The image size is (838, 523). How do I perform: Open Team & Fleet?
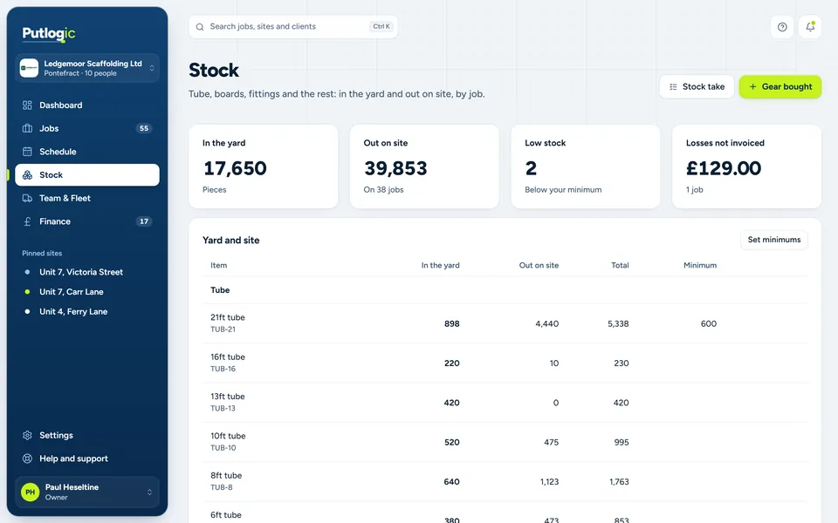[87, 198]
